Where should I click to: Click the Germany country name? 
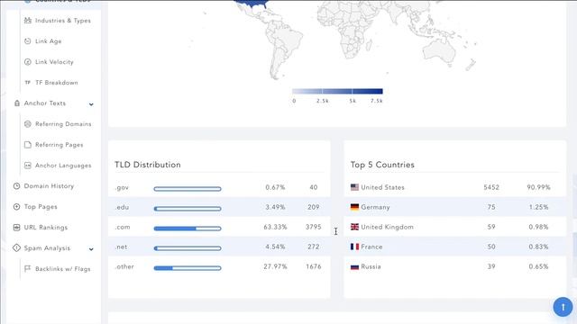[x=375, y=207]
